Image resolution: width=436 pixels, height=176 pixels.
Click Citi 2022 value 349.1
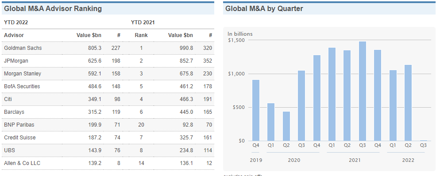tap(95, 99)
